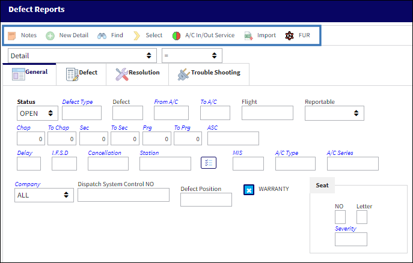Click the Defect Type input field

click(x=82, y=113)
